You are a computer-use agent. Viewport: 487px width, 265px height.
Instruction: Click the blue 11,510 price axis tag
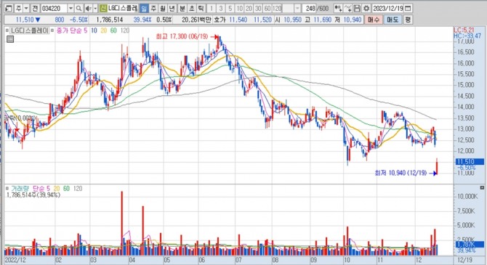tap(470, 162)
